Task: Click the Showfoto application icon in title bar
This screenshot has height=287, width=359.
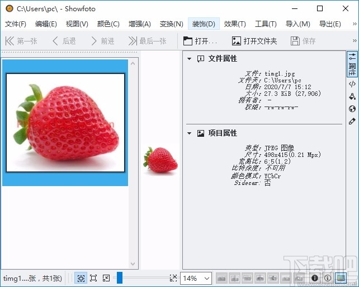Action: click(10, 9)
